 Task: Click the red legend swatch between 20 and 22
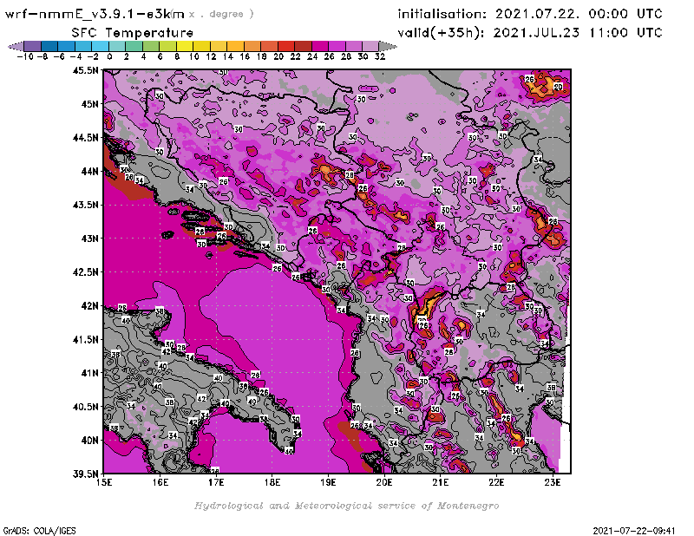tap(286, 46)
